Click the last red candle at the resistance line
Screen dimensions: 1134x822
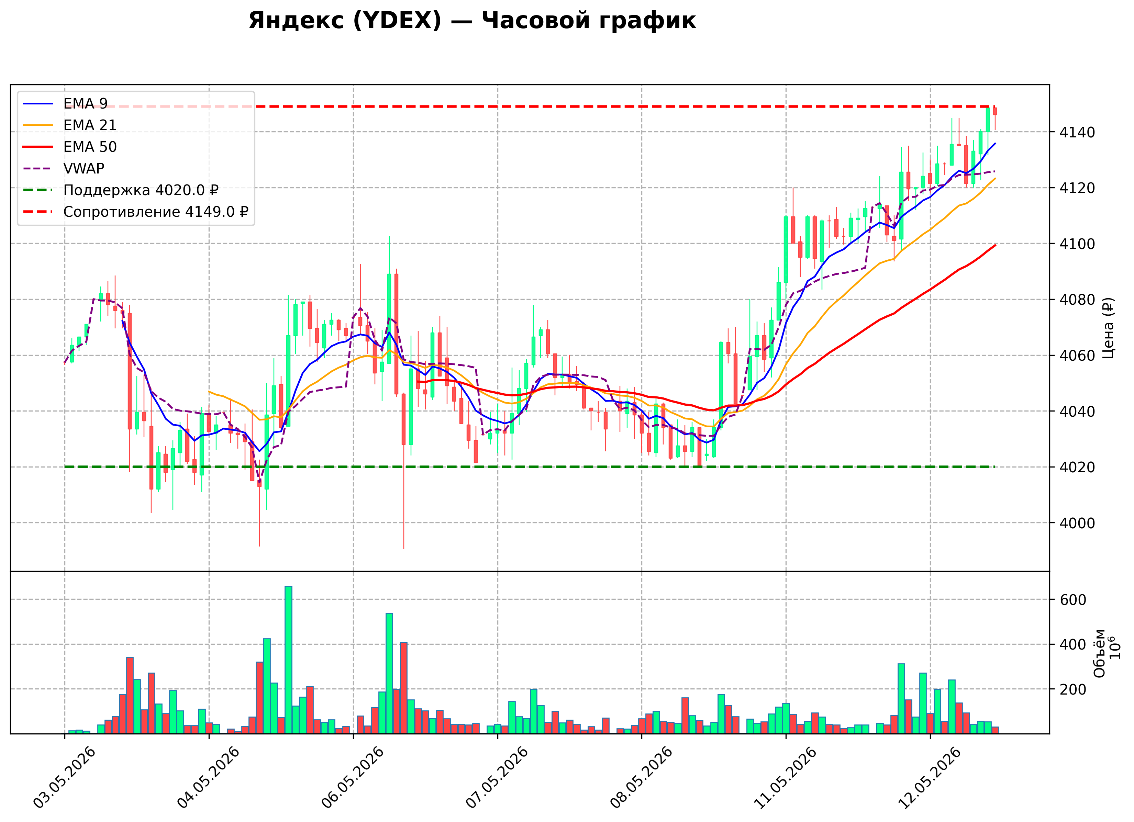[x=995, y=112]
